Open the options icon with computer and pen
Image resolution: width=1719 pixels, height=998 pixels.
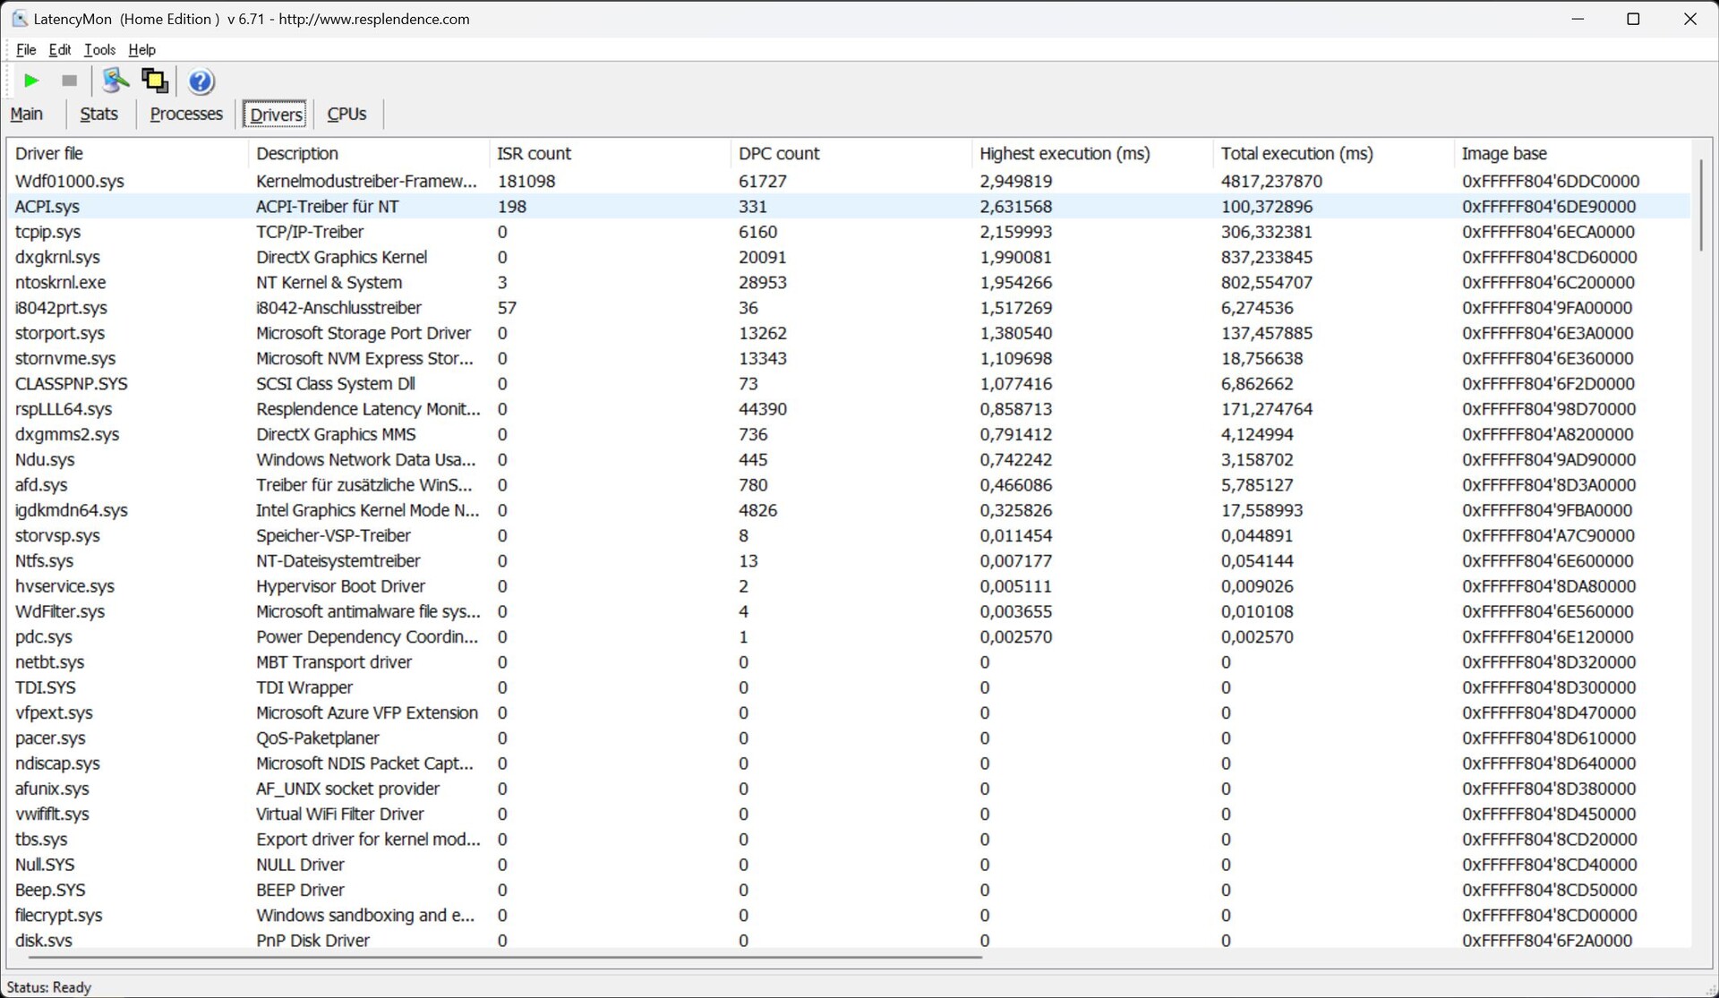point(115,81)
